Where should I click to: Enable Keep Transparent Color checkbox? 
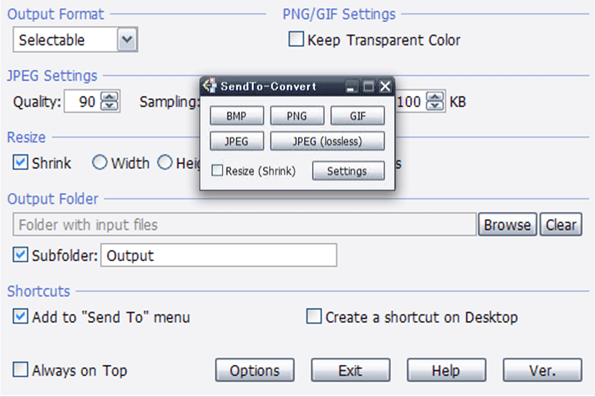click(x=296, y=39)
